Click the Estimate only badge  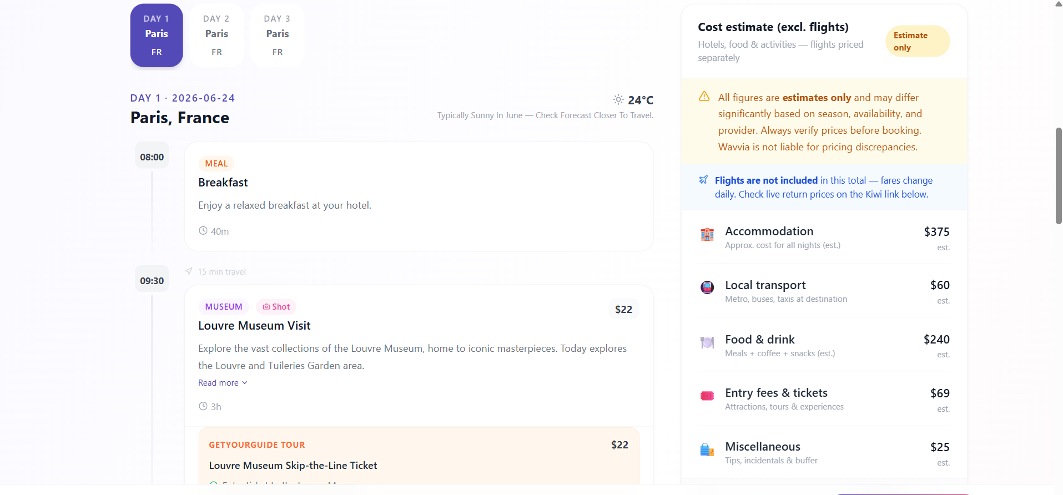[x=918, y=41]
